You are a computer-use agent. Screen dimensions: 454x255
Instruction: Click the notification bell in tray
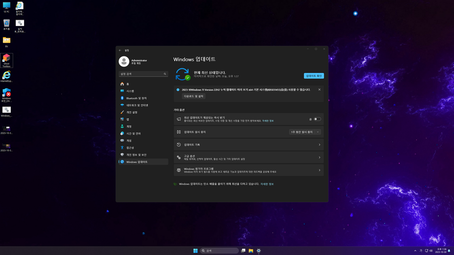point(449,251)
